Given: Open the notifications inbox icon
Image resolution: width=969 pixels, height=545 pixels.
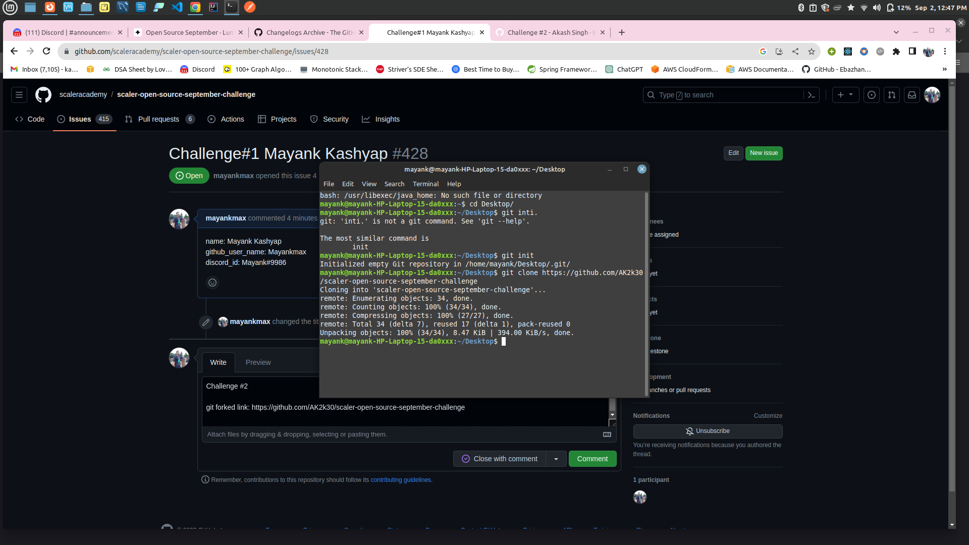Looking at the screenshot, I should coord(911,94).
